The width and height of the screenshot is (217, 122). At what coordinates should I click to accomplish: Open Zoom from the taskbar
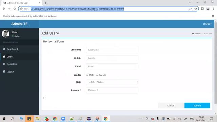point(63,119)
